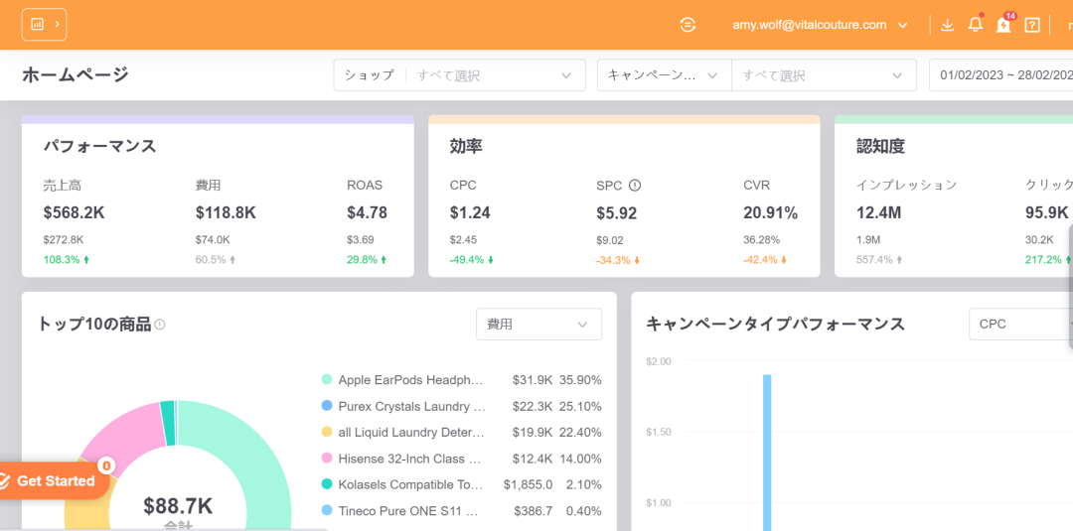Open the campaign すべて選択 dropdown

pos(824,75)
